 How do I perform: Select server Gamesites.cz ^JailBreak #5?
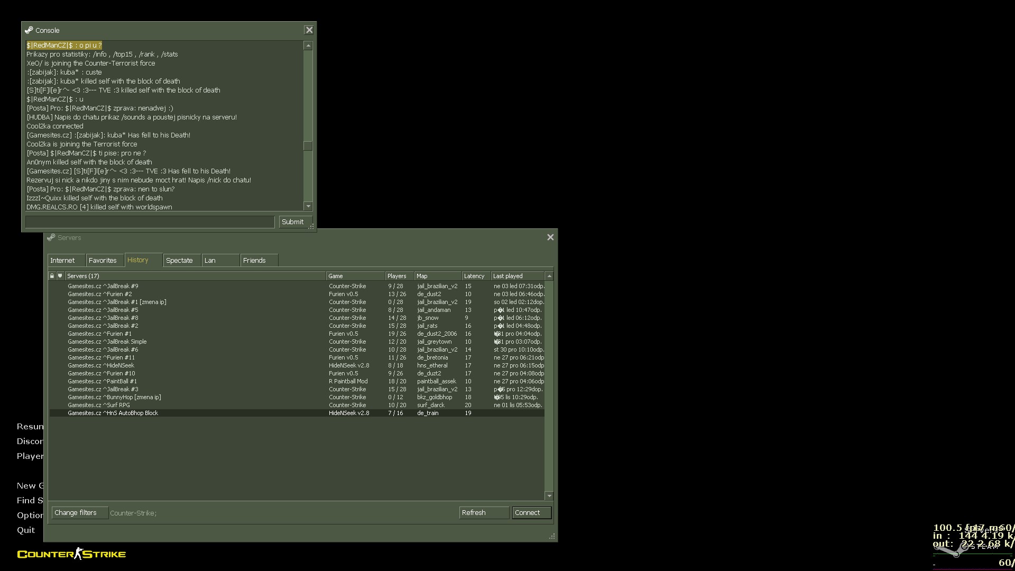[297, 310]
